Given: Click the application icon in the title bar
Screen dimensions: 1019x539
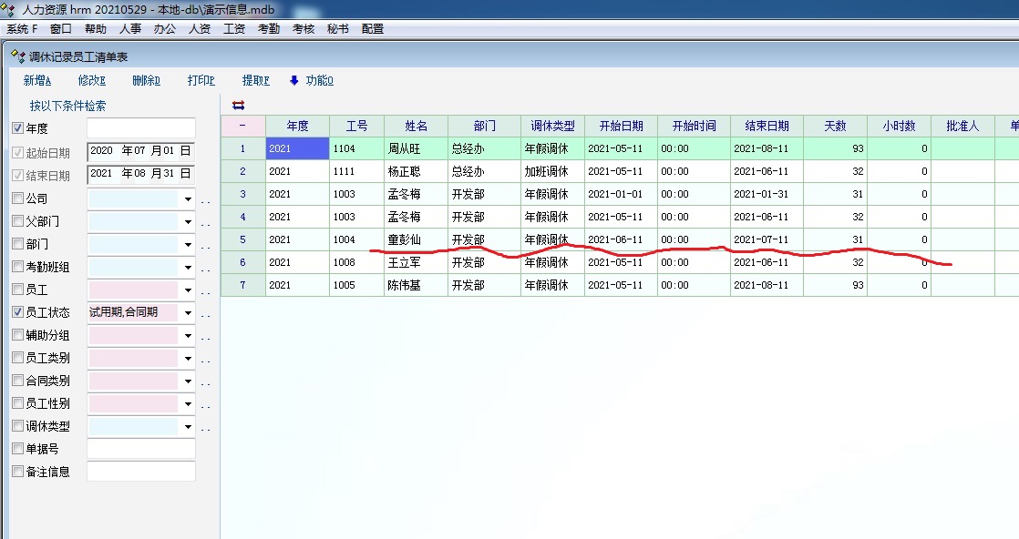Looking at the screenshot, I should 10,9.
